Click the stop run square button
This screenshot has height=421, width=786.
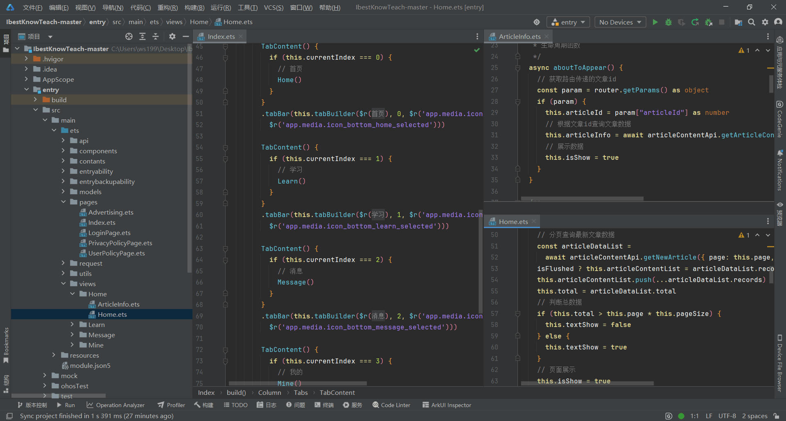(722, 22)
